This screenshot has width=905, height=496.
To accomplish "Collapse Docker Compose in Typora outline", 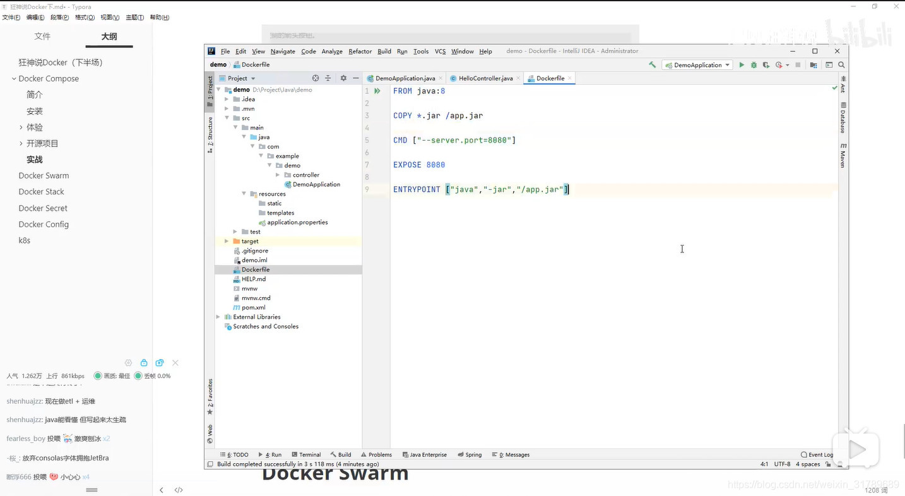I will (x=14, y=79).
